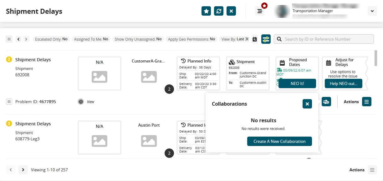The height and width of the screenshot is (181, 383).
Task: Go to next filter with right chevron
Action: [26, 39]
